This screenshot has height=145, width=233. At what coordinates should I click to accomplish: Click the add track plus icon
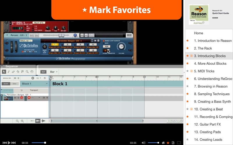point(33,78)
